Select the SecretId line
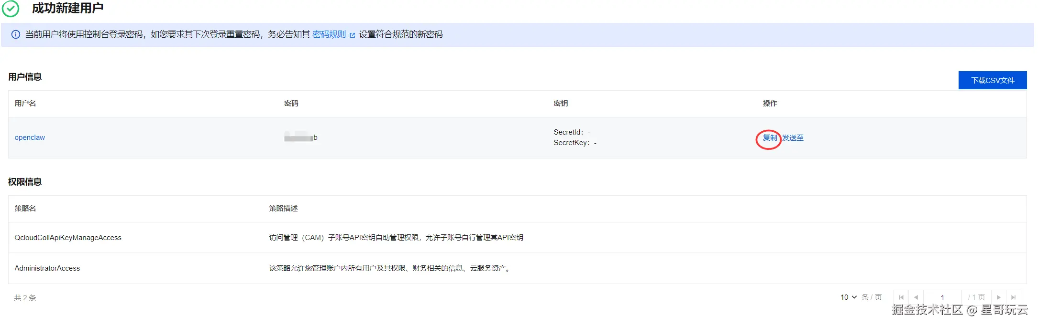The image size is (1038, 326). pos(572,132)
